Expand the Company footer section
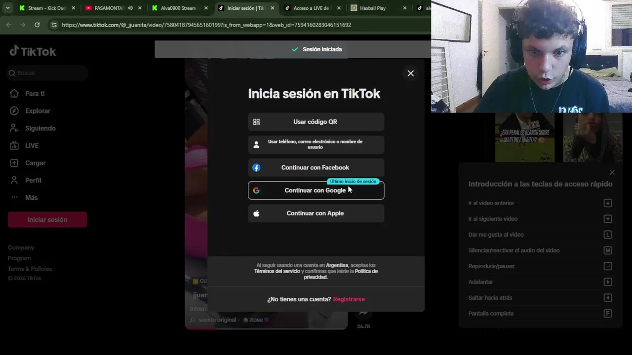 pyautogui.click(x=21, y=248)
